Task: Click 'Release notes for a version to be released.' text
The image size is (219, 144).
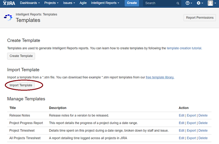Action: coord(79,116)
